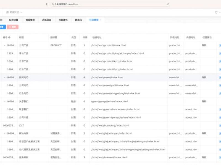221x165 pixels.
Task: Open the 系统日志 tab
Action: tap(47, 20)
